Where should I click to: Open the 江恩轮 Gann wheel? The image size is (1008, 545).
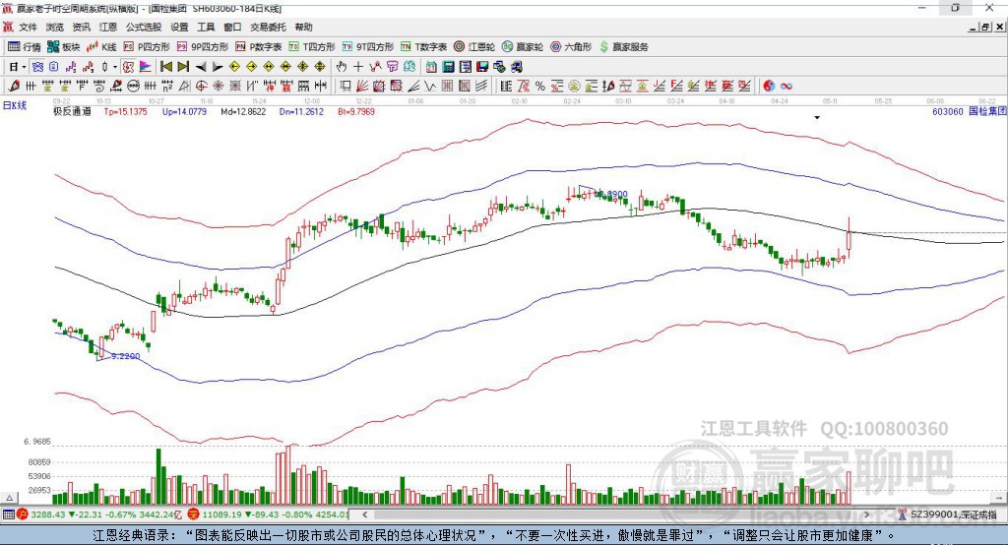pyautogui.click(x=474, y=47)
